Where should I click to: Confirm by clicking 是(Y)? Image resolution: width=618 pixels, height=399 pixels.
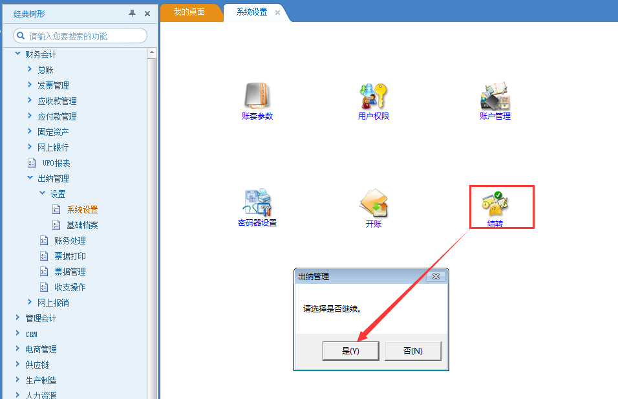click(x=350, y=350)
